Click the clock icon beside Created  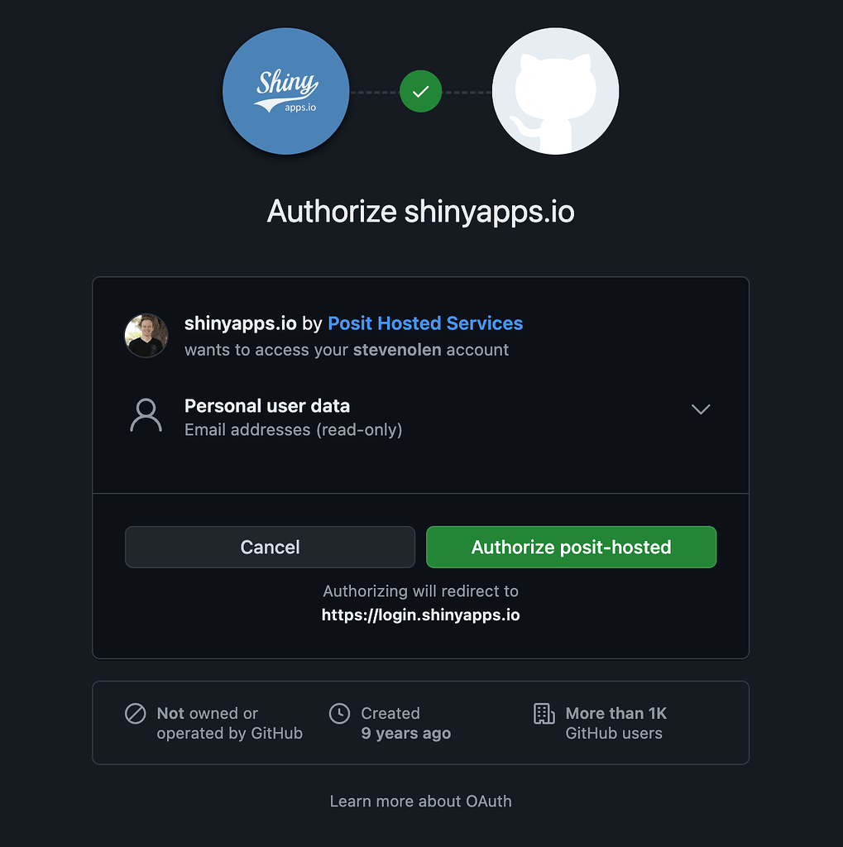point(339,713)
